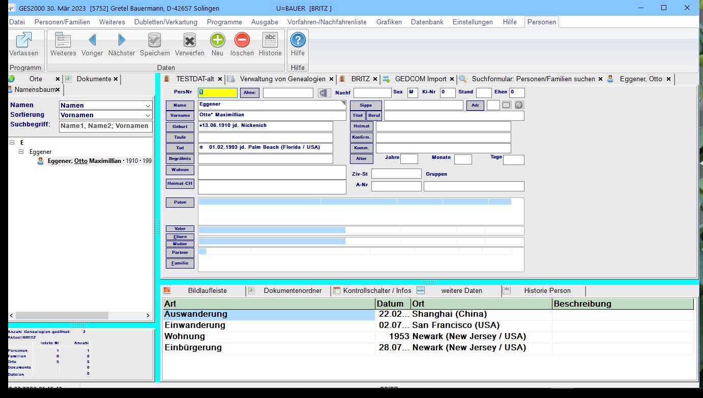Collapse the E tree node
Screen dimensions: 703x398
(12, 143)
